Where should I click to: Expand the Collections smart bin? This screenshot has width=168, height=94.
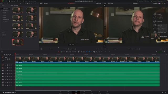pos(1,36)
